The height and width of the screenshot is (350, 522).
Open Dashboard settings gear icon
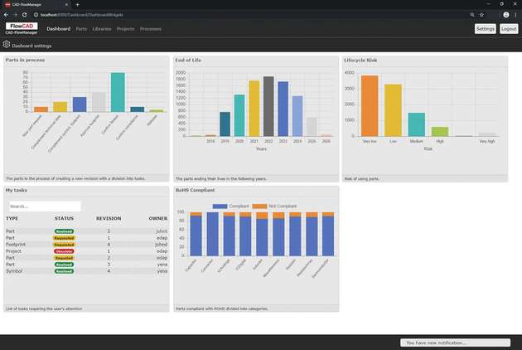tap(7, 44)
